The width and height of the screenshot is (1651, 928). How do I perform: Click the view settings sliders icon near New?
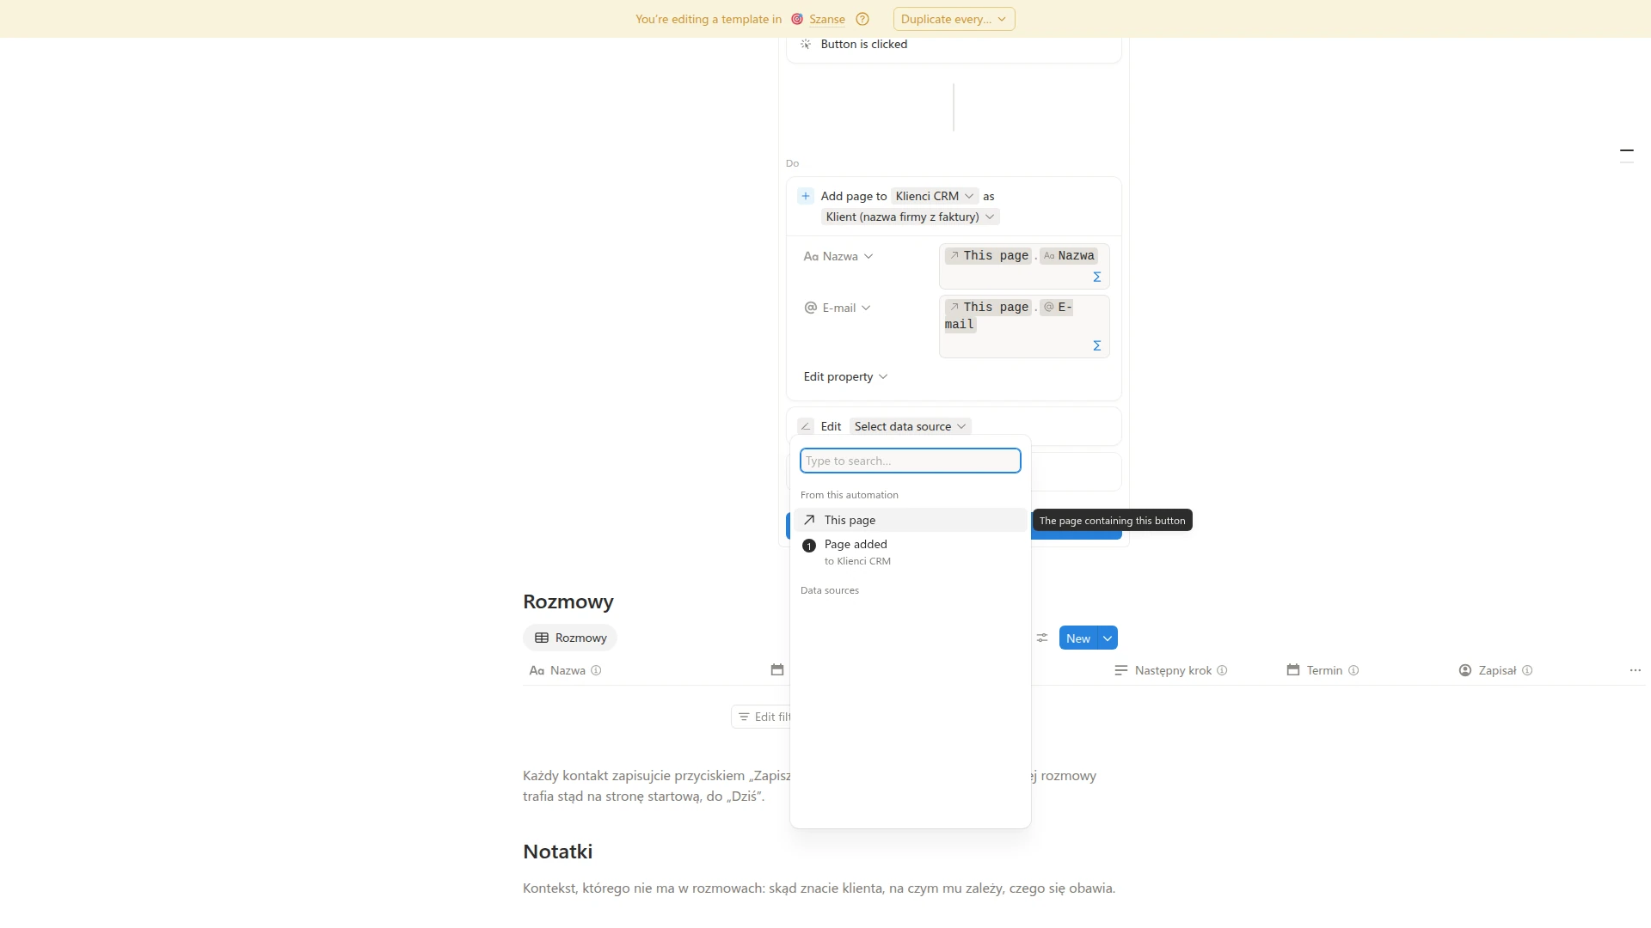pos(1042,638)
